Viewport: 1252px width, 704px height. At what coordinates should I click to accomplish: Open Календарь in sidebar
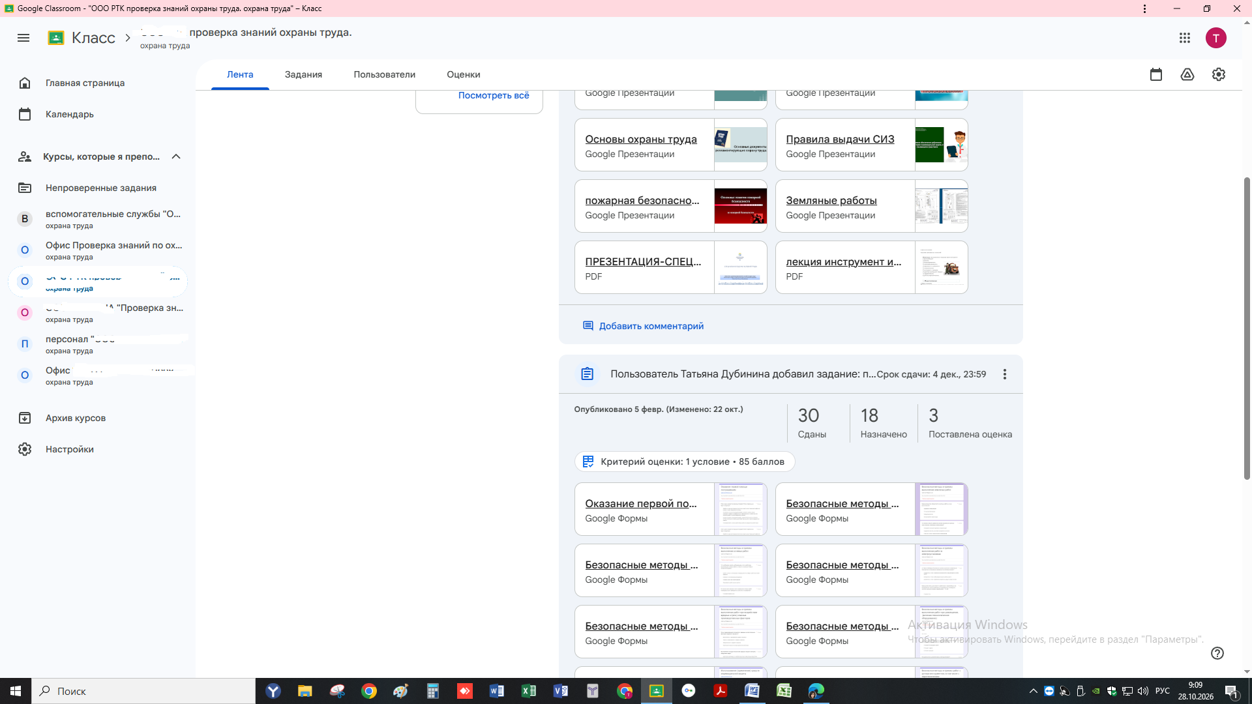point(98,114)
